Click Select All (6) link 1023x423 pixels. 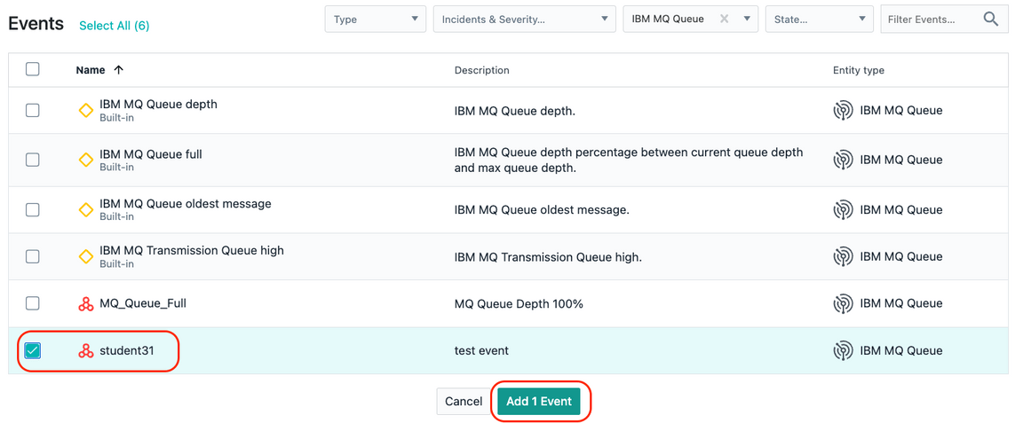pos(115,26)
